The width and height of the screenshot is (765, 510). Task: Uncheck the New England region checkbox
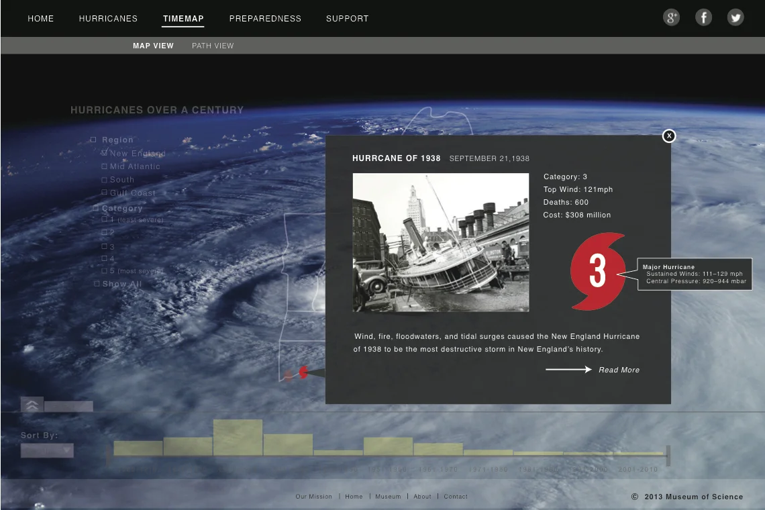[104, 153]
